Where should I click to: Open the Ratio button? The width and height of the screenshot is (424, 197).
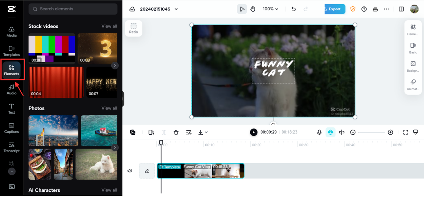click(x=133, y=28)
